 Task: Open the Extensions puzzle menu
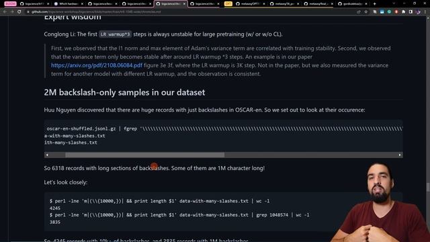pos(403,12)
